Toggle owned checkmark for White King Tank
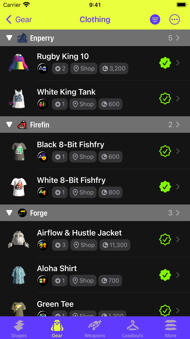The height and width of the screenshot is (339, 190). point(165,98)
